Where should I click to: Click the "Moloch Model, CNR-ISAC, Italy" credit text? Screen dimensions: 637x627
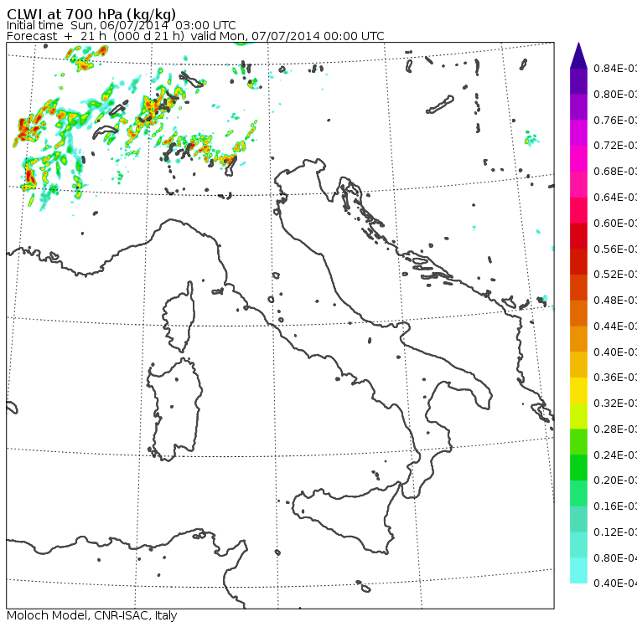click(x=92, y=615)
